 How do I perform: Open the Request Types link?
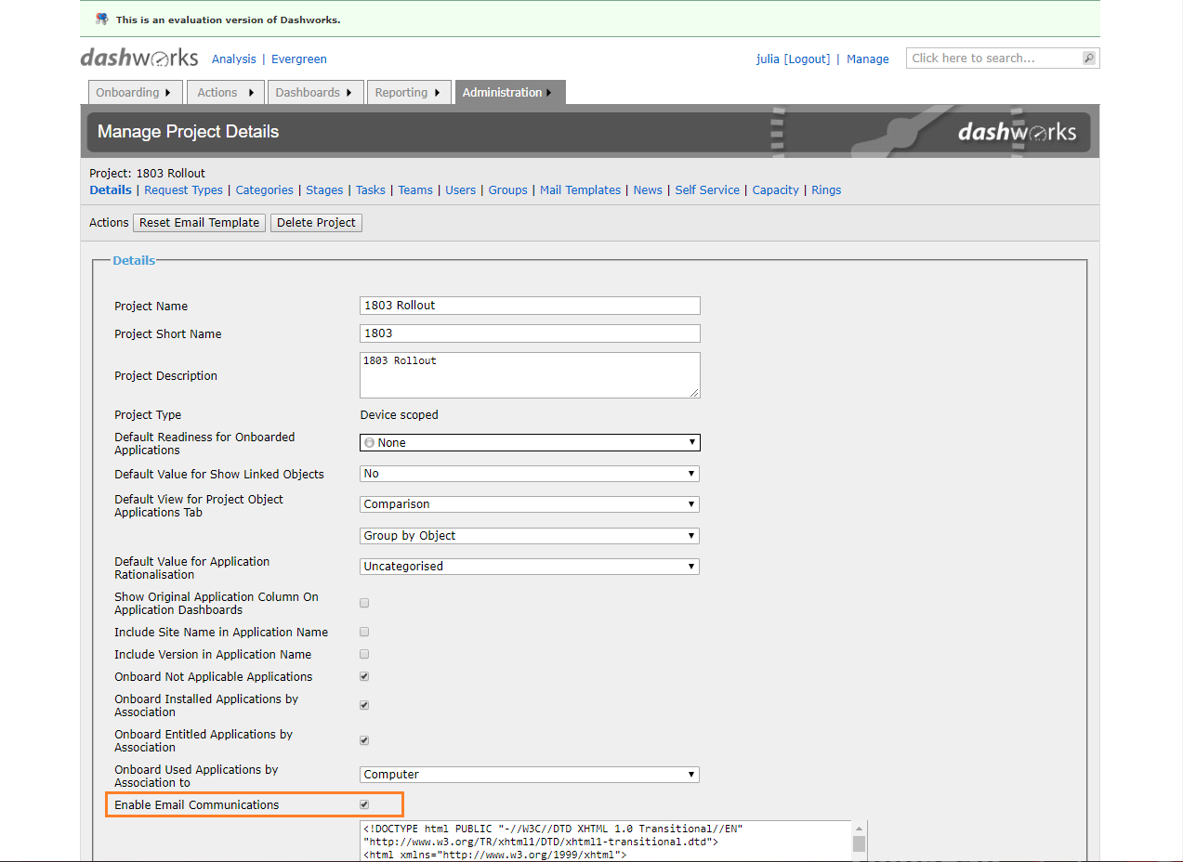pyautogui.click(x=184, y=189)
